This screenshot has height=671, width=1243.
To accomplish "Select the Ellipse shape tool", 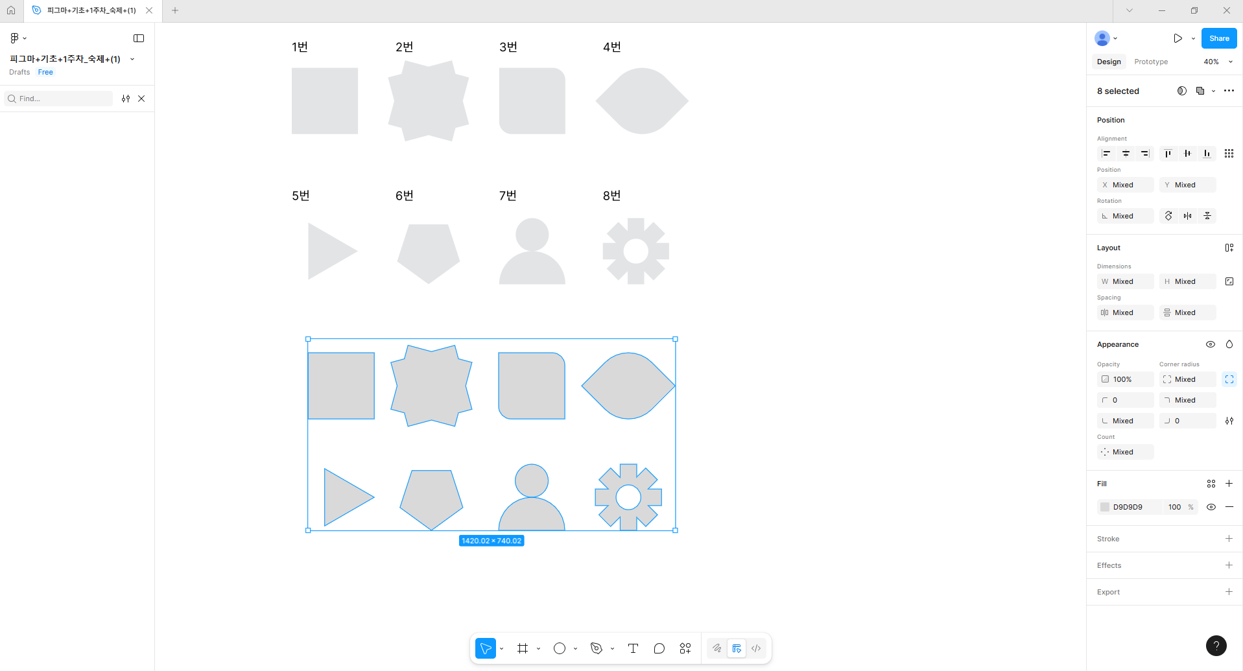I will (560, 648).
